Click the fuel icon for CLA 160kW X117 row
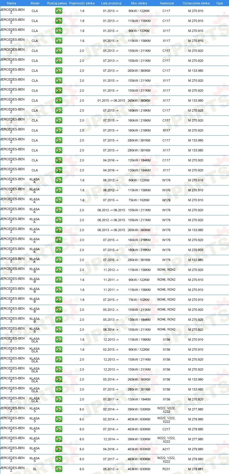This screenshot has height=474, width=229. pyautogui.click(x=59, y=130)
